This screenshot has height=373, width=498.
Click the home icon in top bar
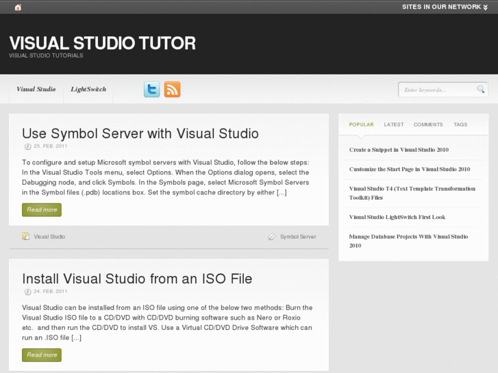coord(18,7)
